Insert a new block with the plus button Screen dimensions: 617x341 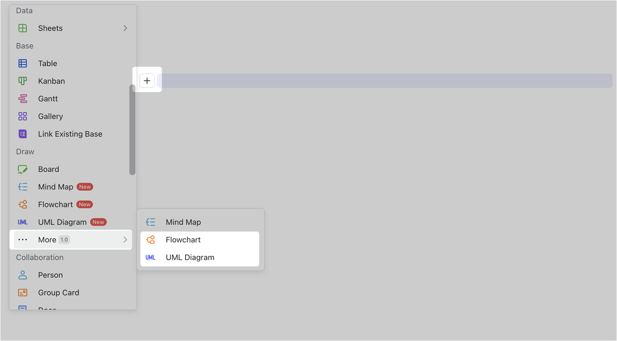point(147,80)
